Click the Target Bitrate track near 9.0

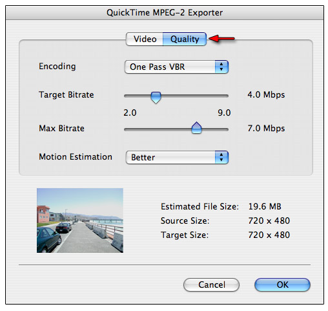pyautogui.click(x=225, y=96)
